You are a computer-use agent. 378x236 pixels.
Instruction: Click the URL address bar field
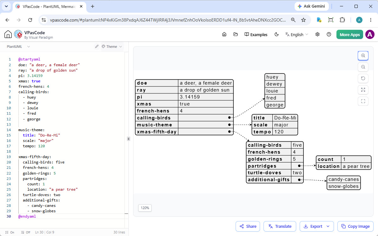[x=167, y=20]
